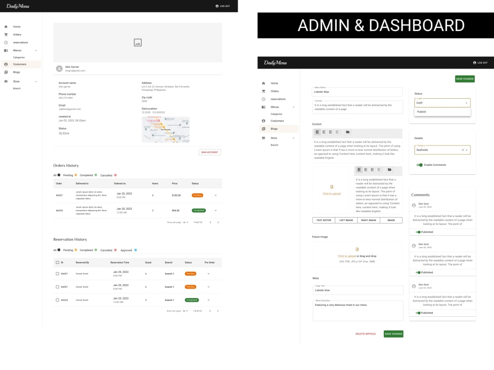Switch to TEXT EDITOR tab
494x370 pixels.
(x=324, y=220)
